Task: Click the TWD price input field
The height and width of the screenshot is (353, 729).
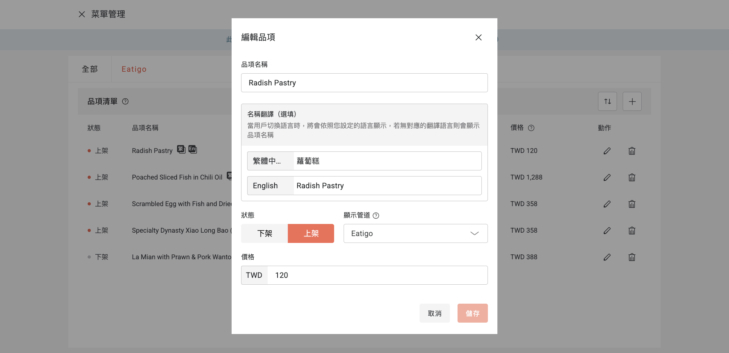Action: [x=377, y=275]
